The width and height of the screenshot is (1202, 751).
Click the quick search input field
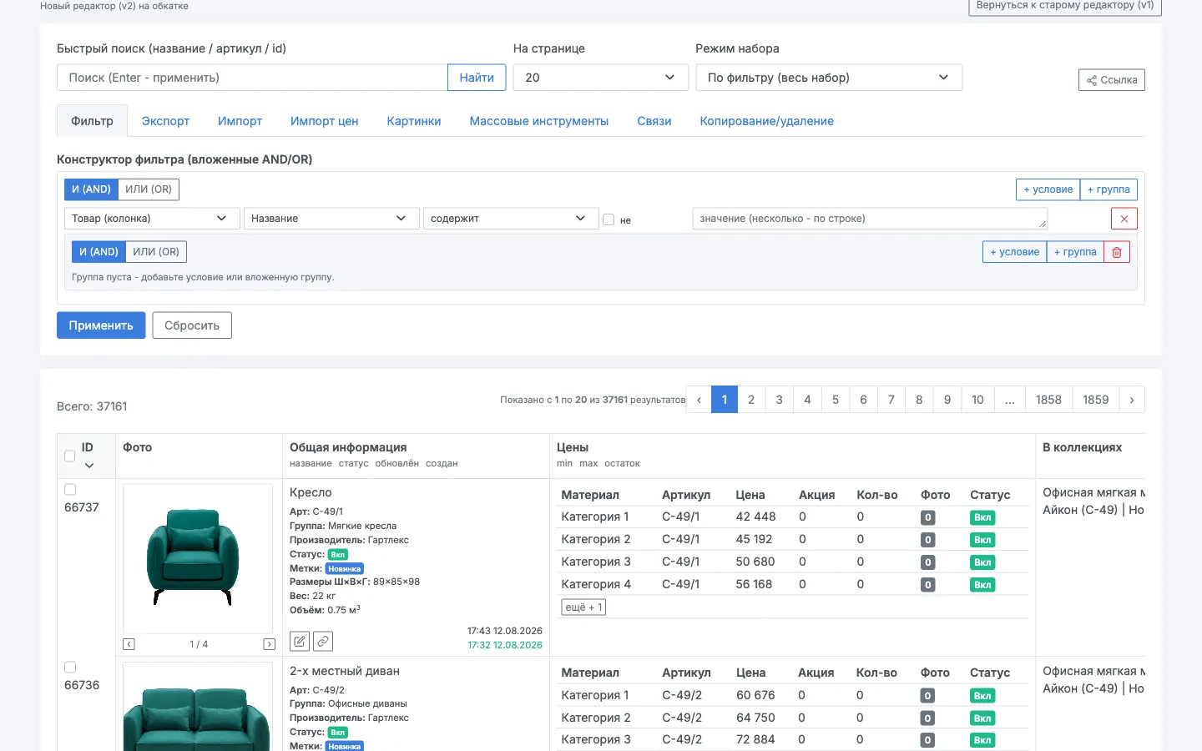click(x=252, y=78)
